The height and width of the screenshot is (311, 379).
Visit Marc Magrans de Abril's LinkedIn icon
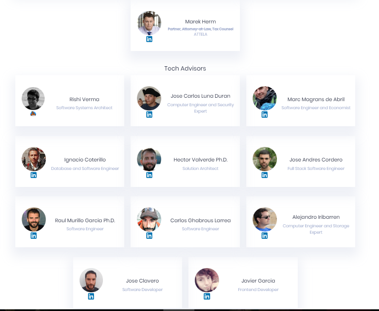click(x=265, y=115)
